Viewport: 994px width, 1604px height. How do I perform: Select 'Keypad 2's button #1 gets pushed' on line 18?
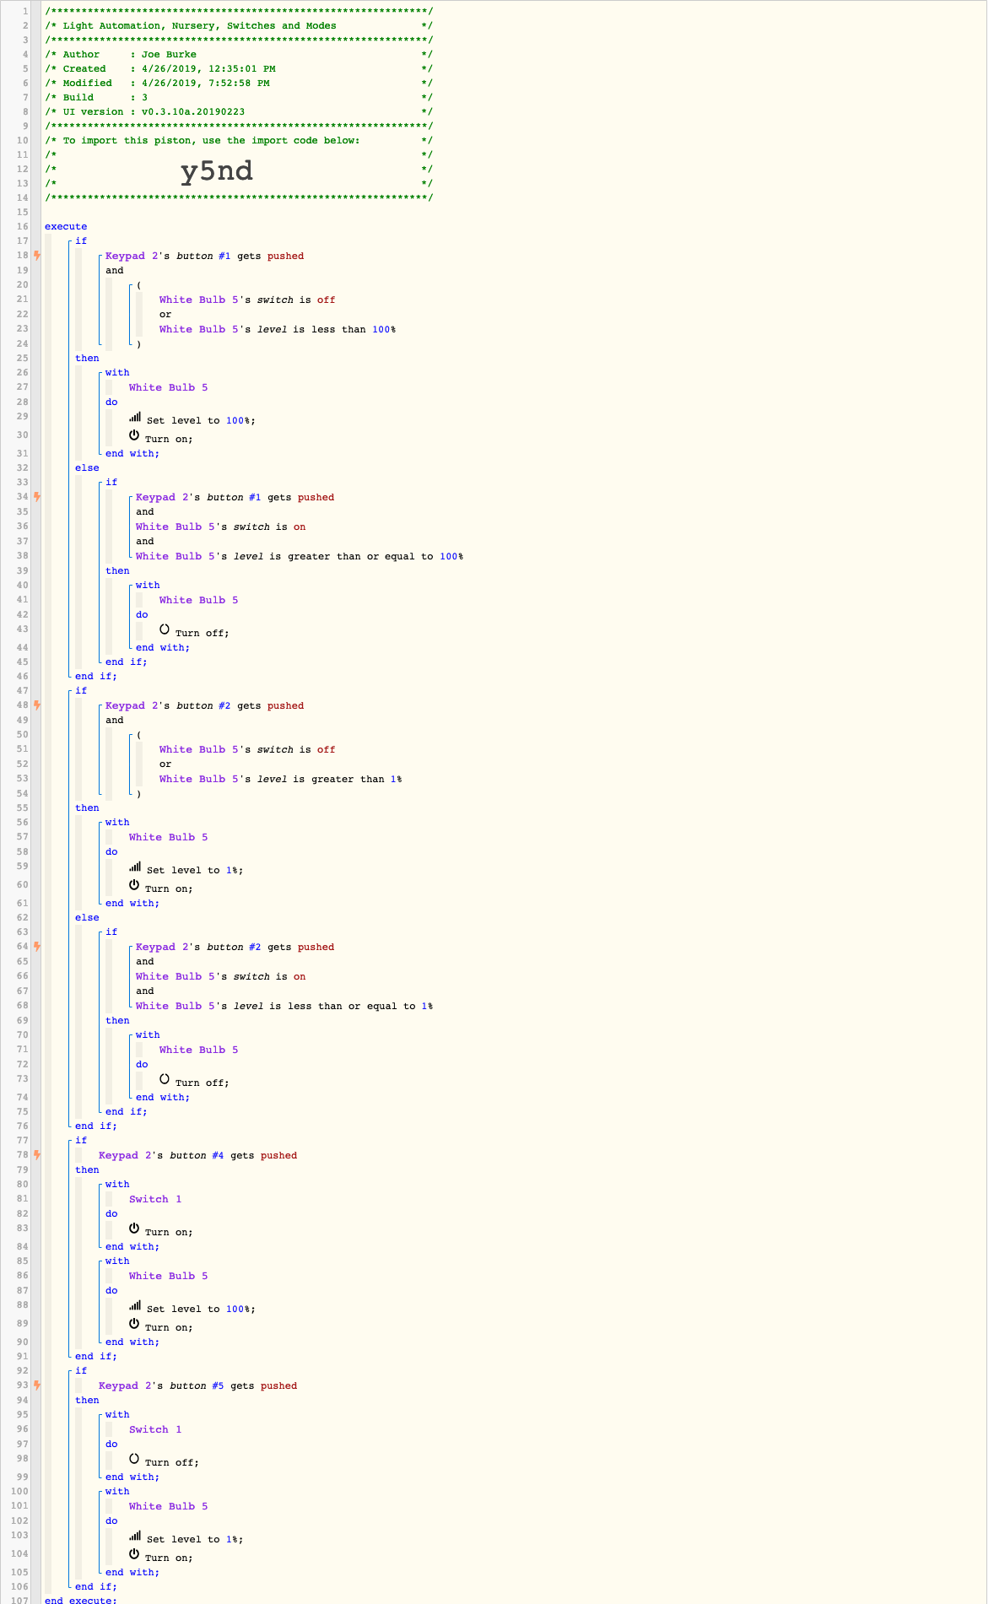click(x=204, y=256)
